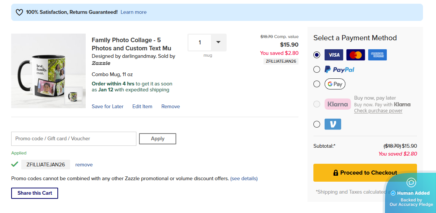Choose the Google Pay radio option
The height and width of the screenshot is (213, 436).
317,84
